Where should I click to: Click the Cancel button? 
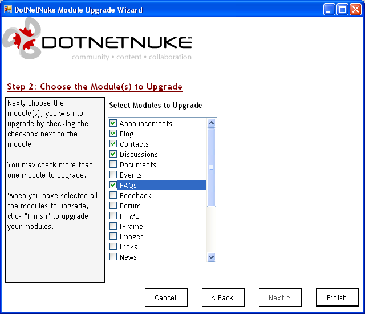[x=166, y=297]
